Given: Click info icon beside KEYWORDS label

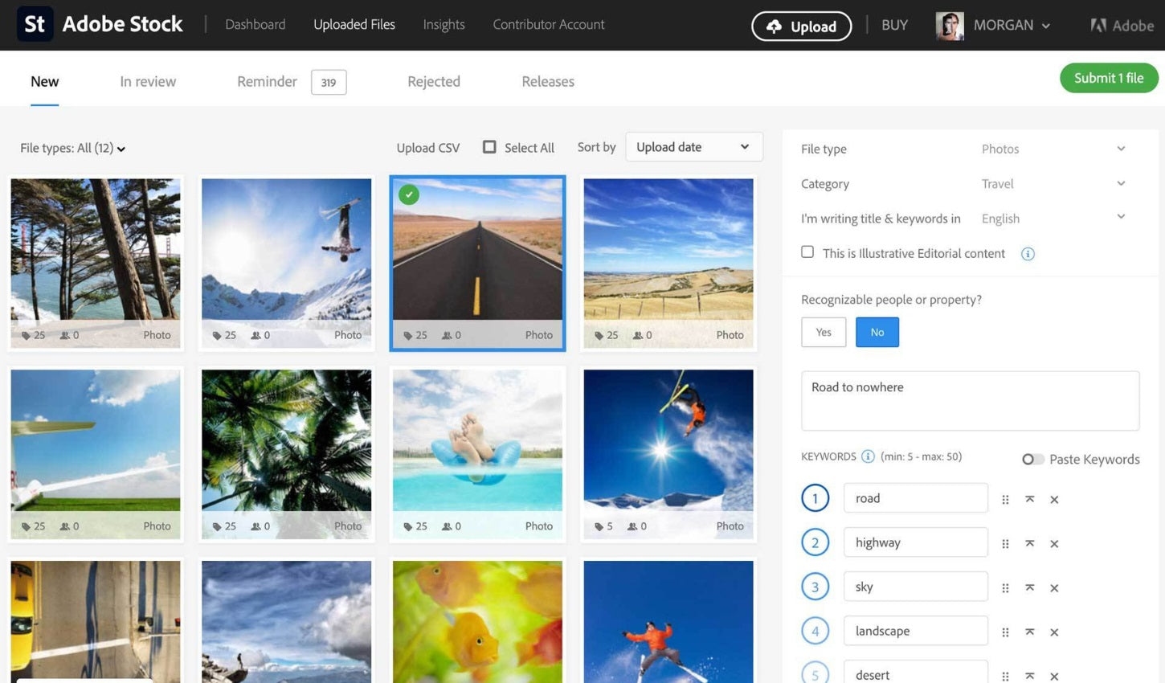Looking at the screenshot, I should pos(868,456).
